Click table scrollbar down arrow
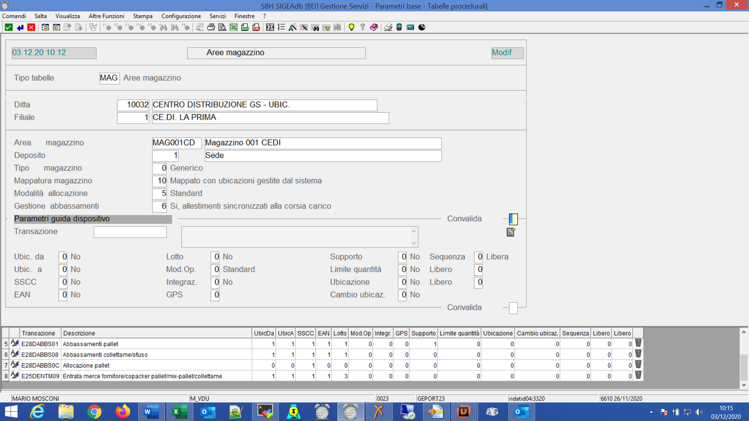This screenshot has width=749, height=421. (744, 385)
